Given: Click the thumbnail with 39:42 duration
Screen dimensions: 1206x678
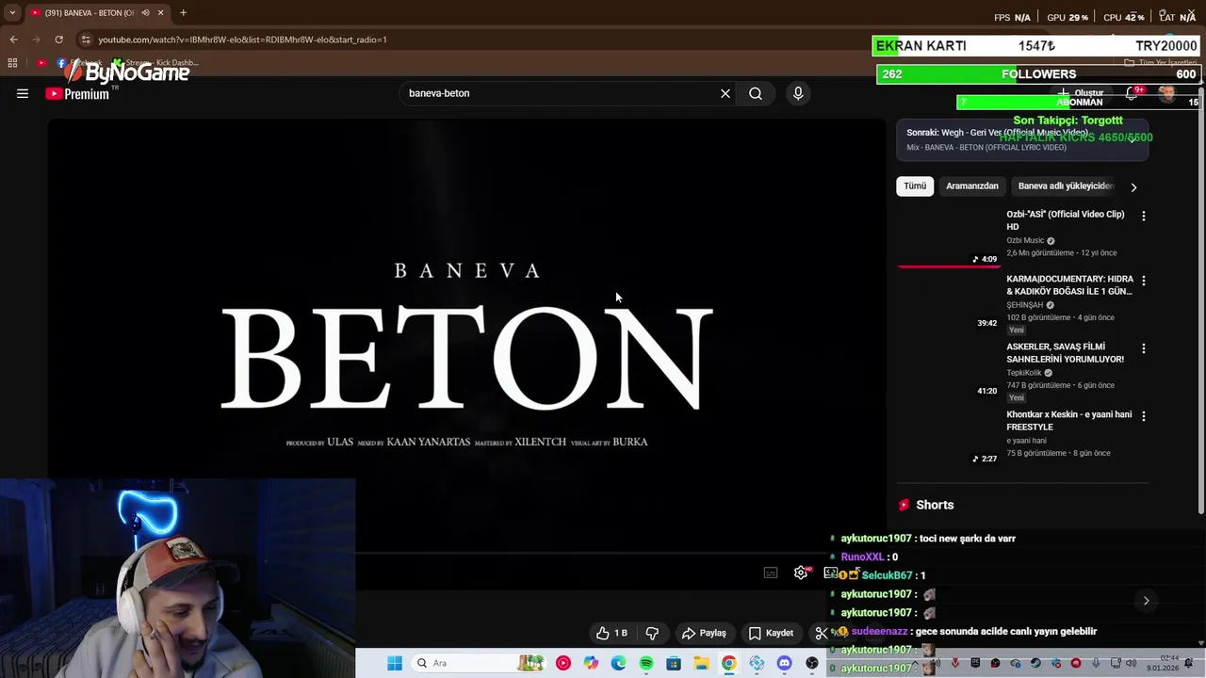Looking at the screenshot, I should point(948,302).
